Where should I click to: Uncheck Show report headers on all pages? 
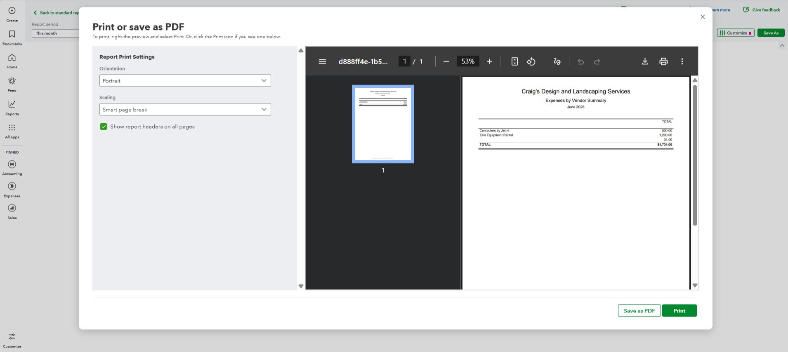[x=104, y=127]
